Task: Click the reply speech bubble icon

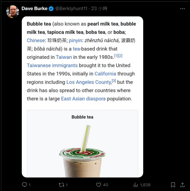Action: pyautogui.click(x=25, y=185)
